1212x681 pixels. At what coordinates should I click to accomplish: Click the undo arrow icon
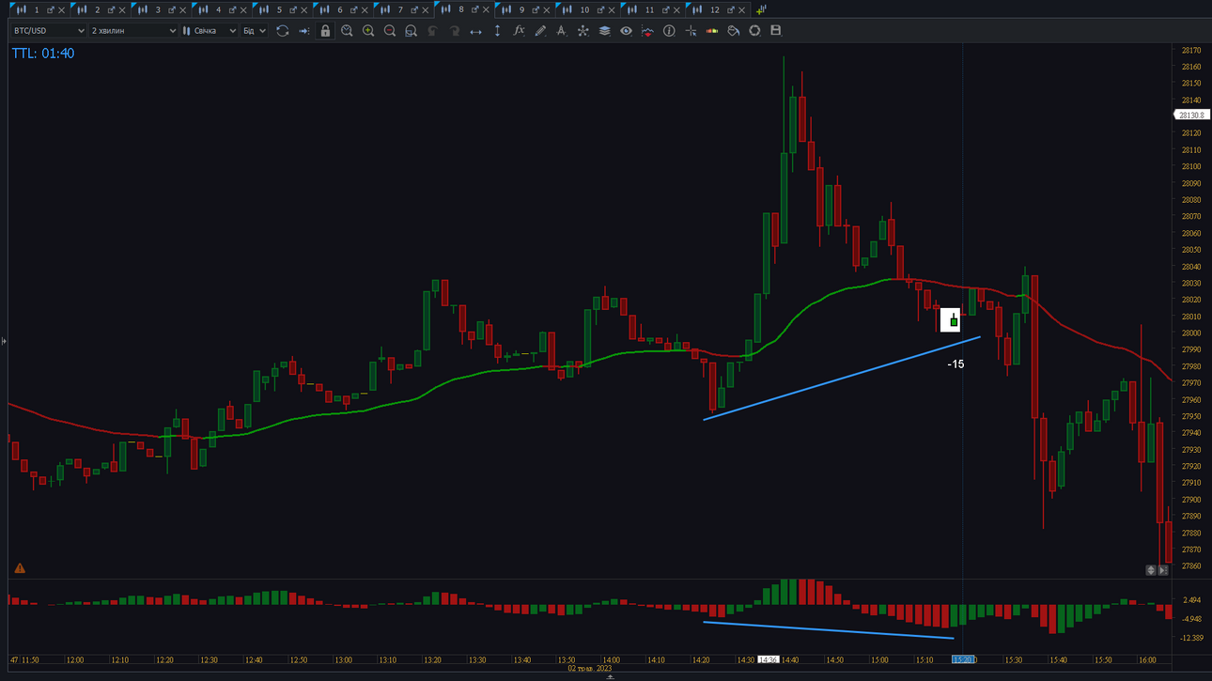432,31
